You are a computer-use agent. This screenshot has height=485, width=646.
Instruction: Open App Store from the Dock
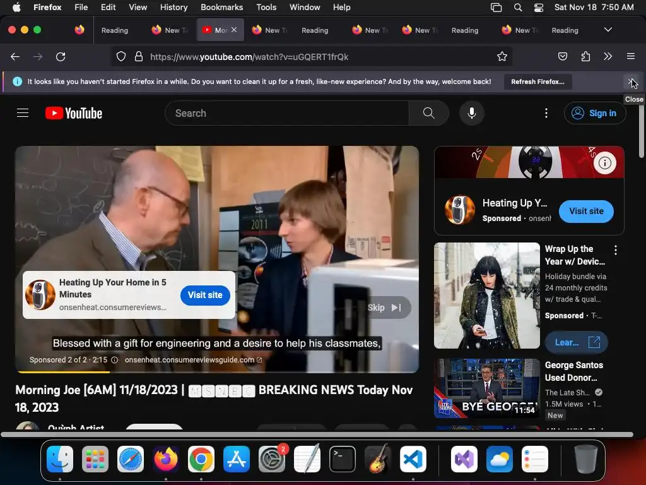(237, 459)
